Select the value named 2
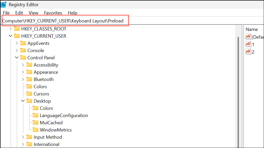The height and width of the screenshot is (148, 264). (x=253, y=52)
